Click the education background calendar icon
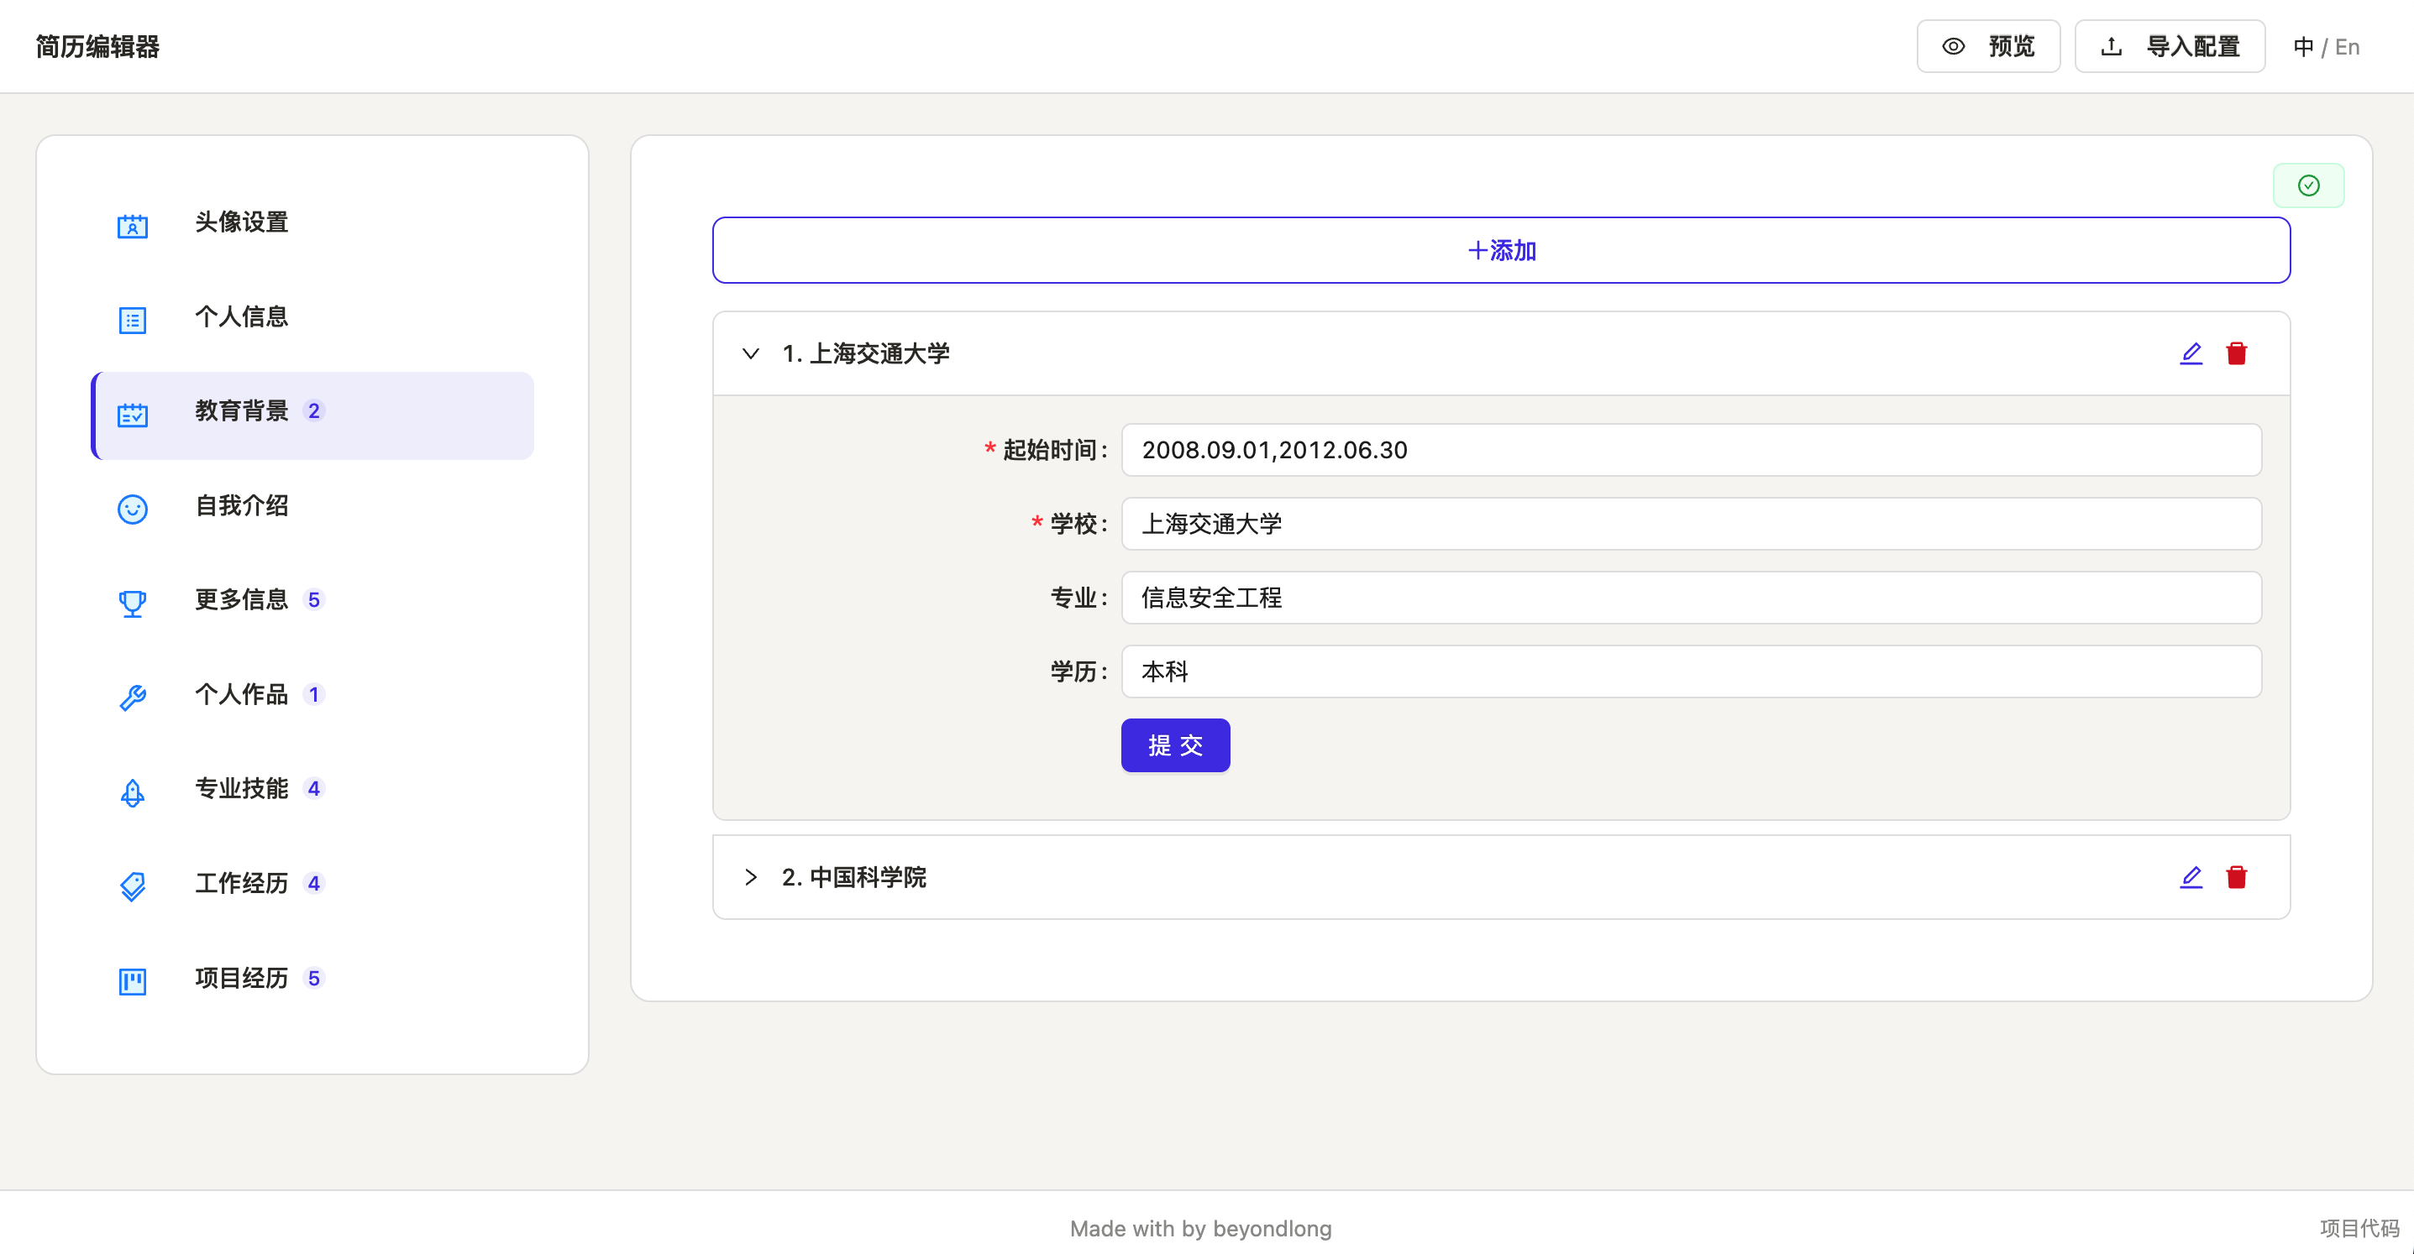The image size is (2414, 1254). point(132,415)
